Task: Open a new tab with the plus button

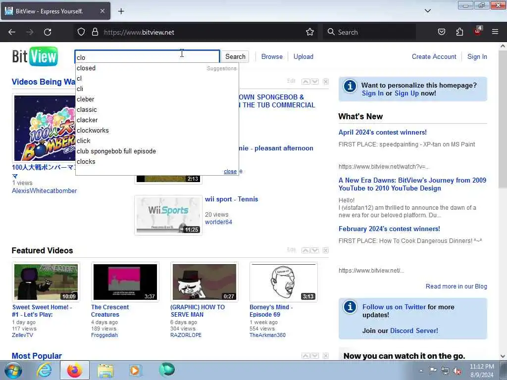Action: (121, 11)
